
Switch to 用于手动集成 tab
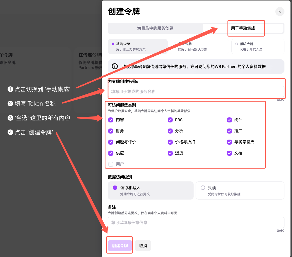pyautogui.click(x=243, y=28)
